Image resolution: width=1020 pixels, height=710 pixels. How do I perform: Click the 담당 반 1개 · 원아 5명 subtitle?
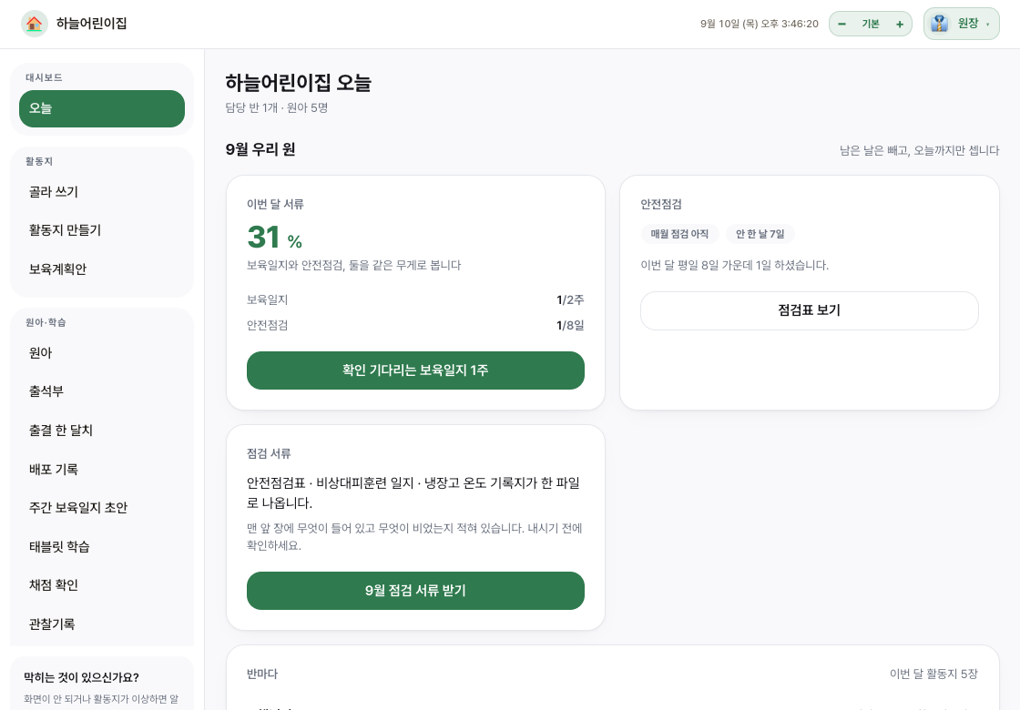pyautogui.click(x=277, y=108)
